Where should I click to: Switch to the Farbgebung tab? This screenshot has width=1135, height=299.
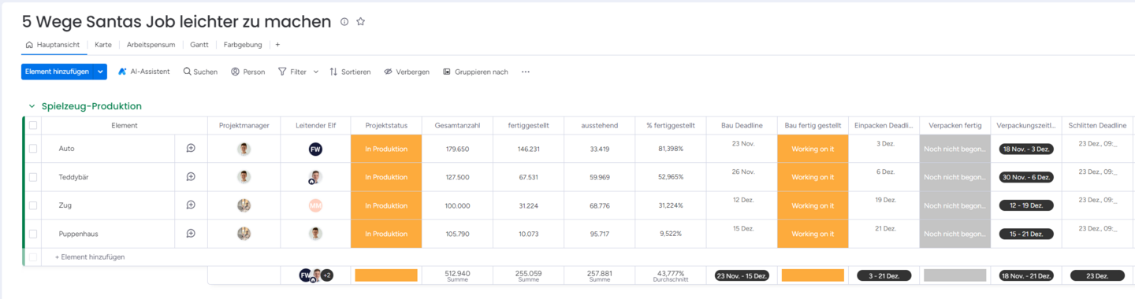243,45
